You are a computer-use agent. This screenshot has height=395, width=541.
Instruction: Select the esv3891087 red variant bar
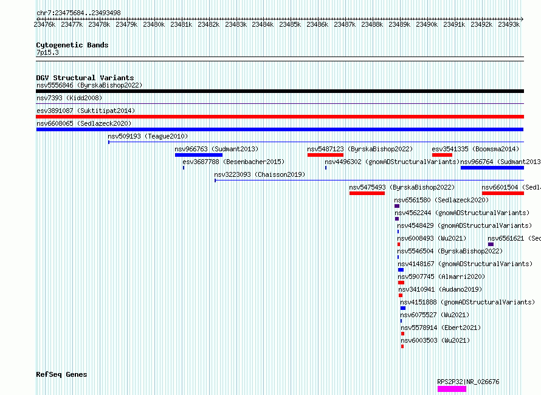[x=280, y=117]
